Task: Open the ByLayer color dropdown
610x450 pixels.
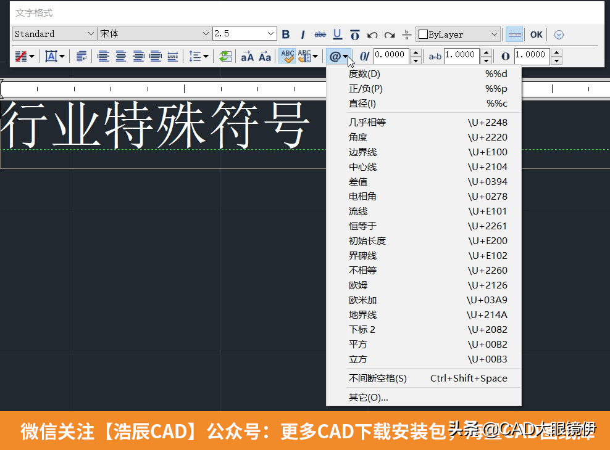Action: [x=458, y=35]
